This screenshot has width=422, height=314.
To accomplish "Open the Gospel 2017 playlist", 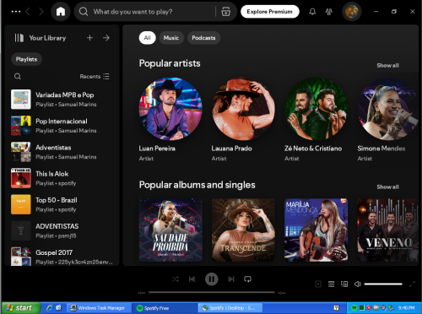I will point(62,256).
